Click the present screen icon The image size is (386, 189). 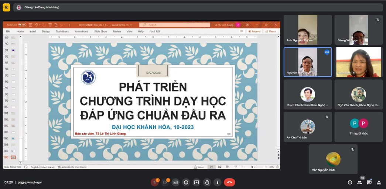(x=197, y=182)
